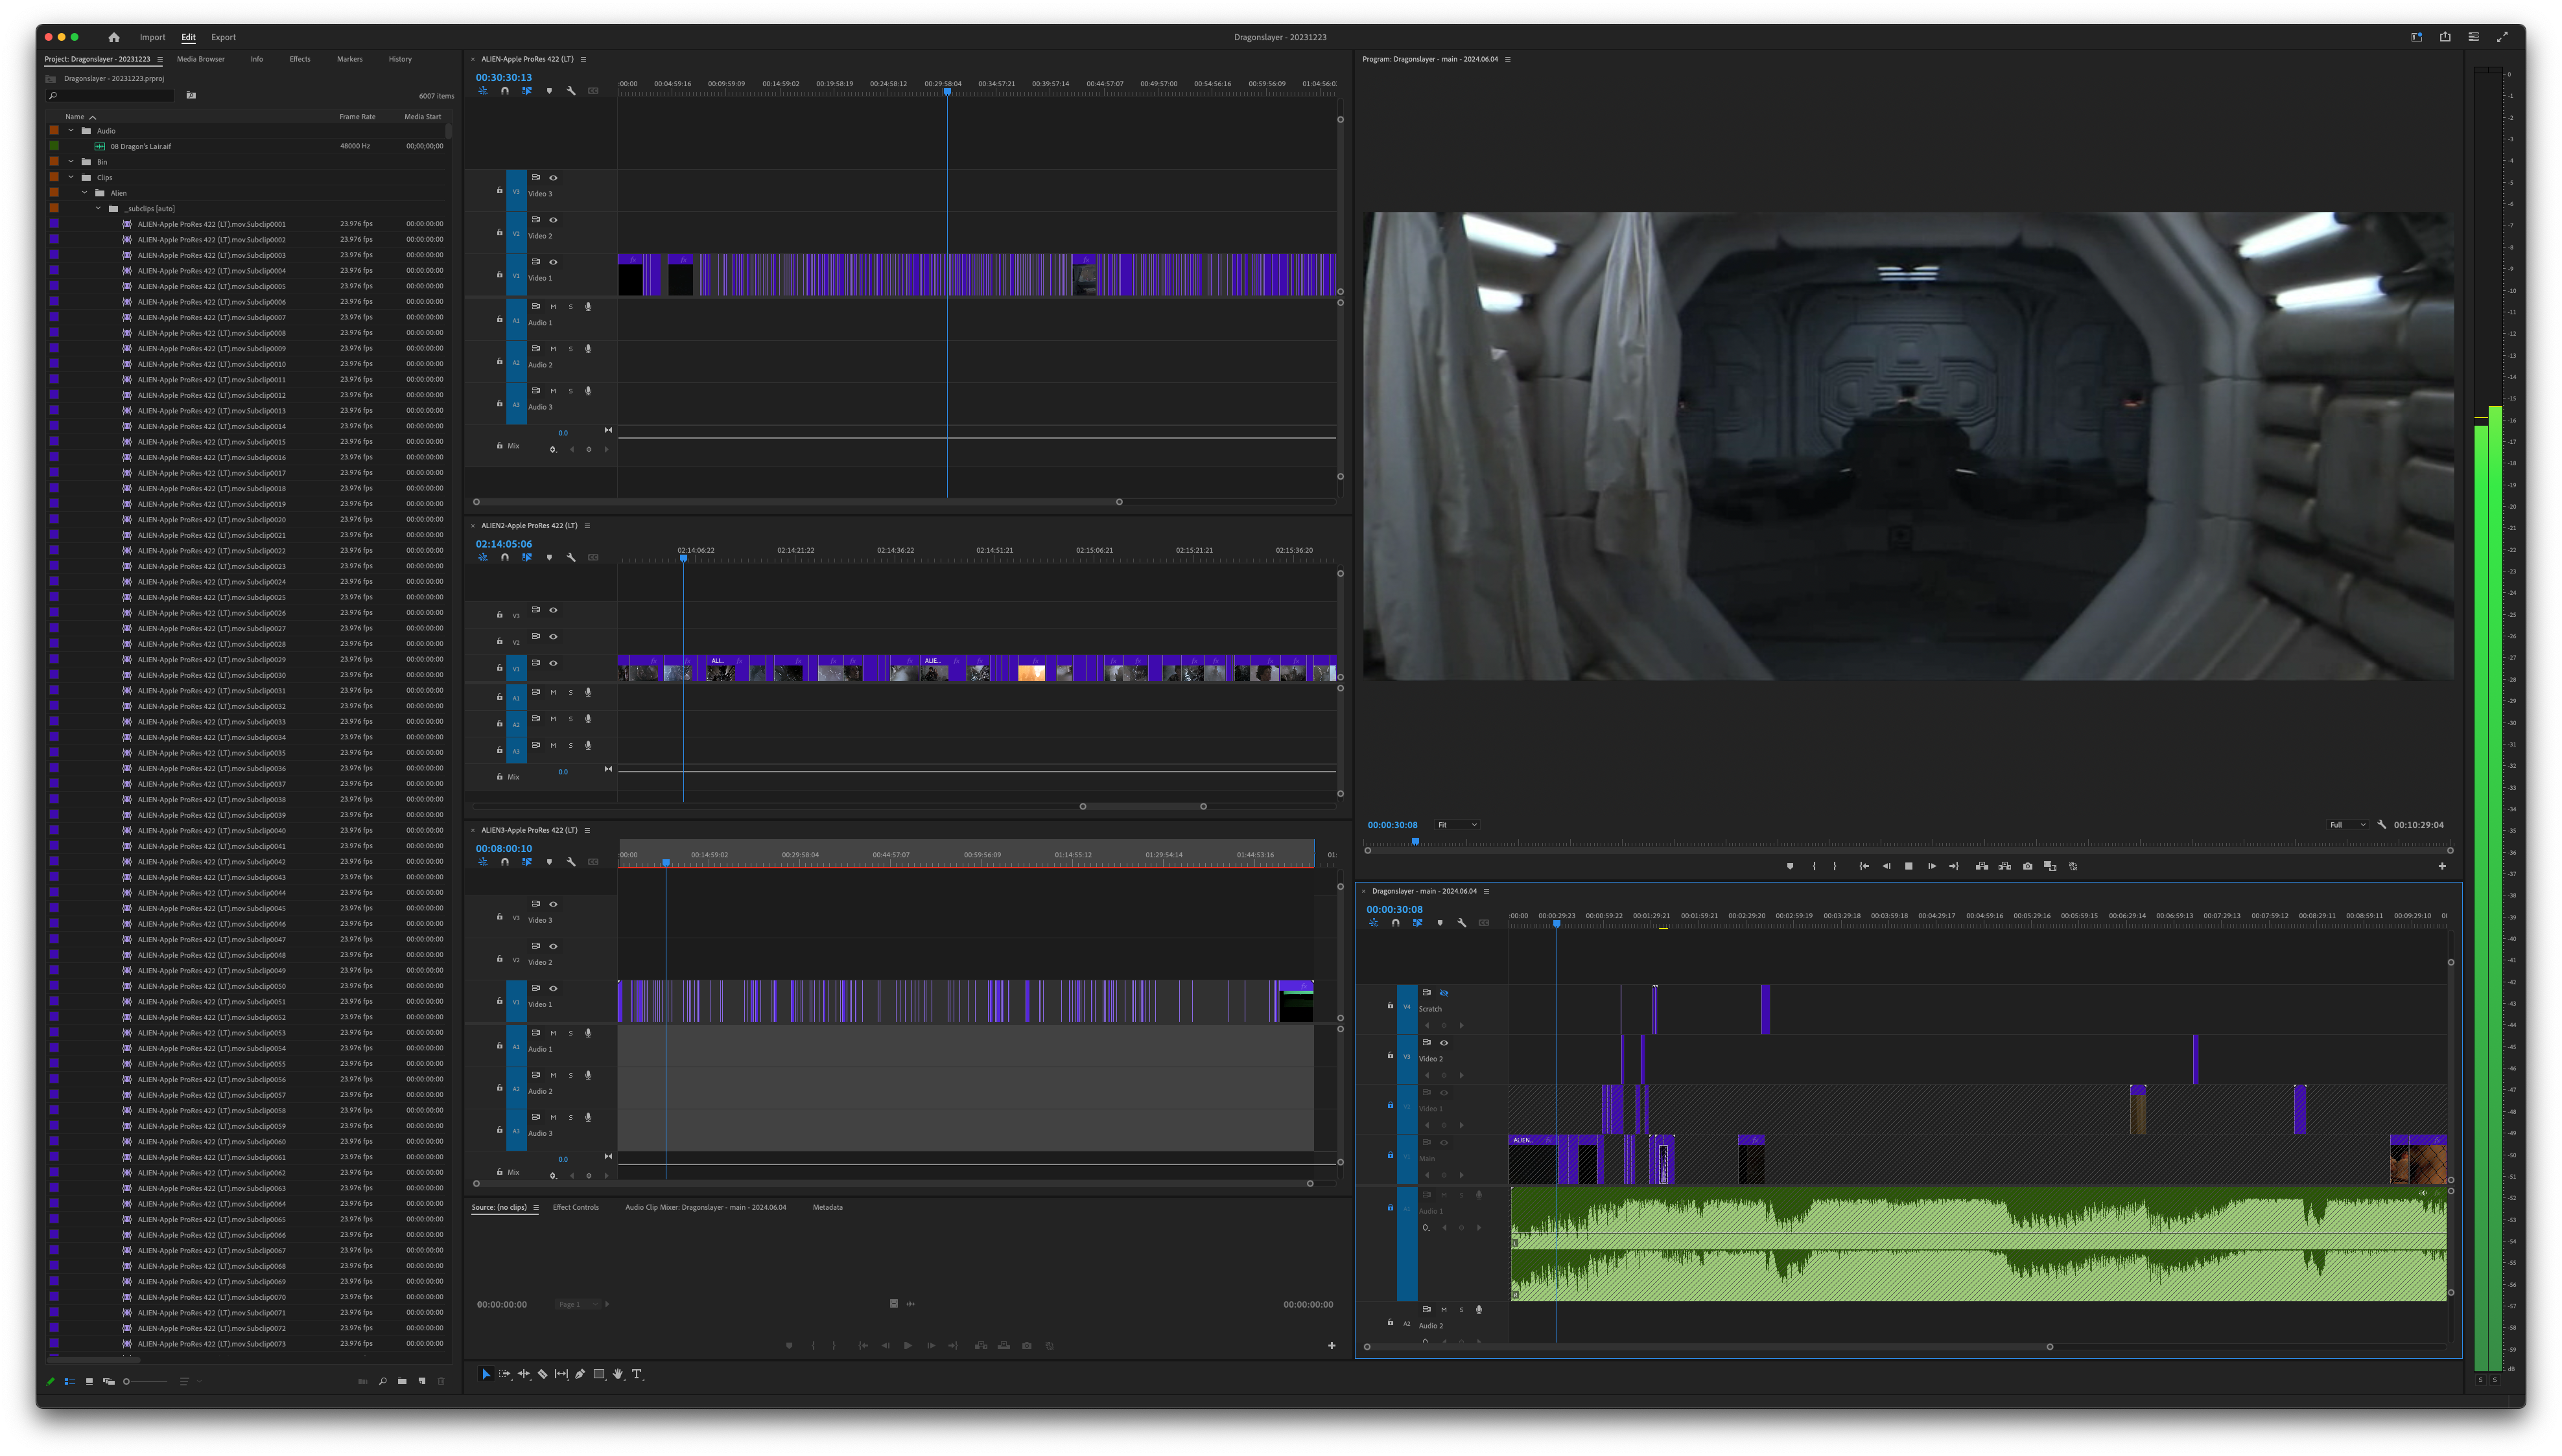Open the Fit zoom level dropdown
This screenshot has height=1456, width=2562.
coord(1457,825)
